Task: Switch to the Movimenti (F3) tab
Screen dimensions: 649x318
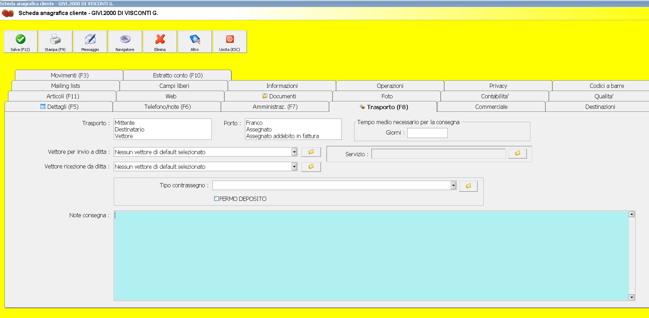Action: [x=69, y=75]
